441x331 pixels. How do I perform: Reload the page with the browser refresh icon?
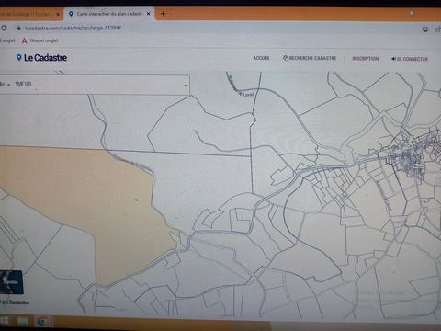(x=4, y=28)
